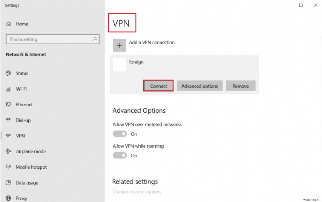Toggle Allow VPN over metered networks

click(120, 134)
